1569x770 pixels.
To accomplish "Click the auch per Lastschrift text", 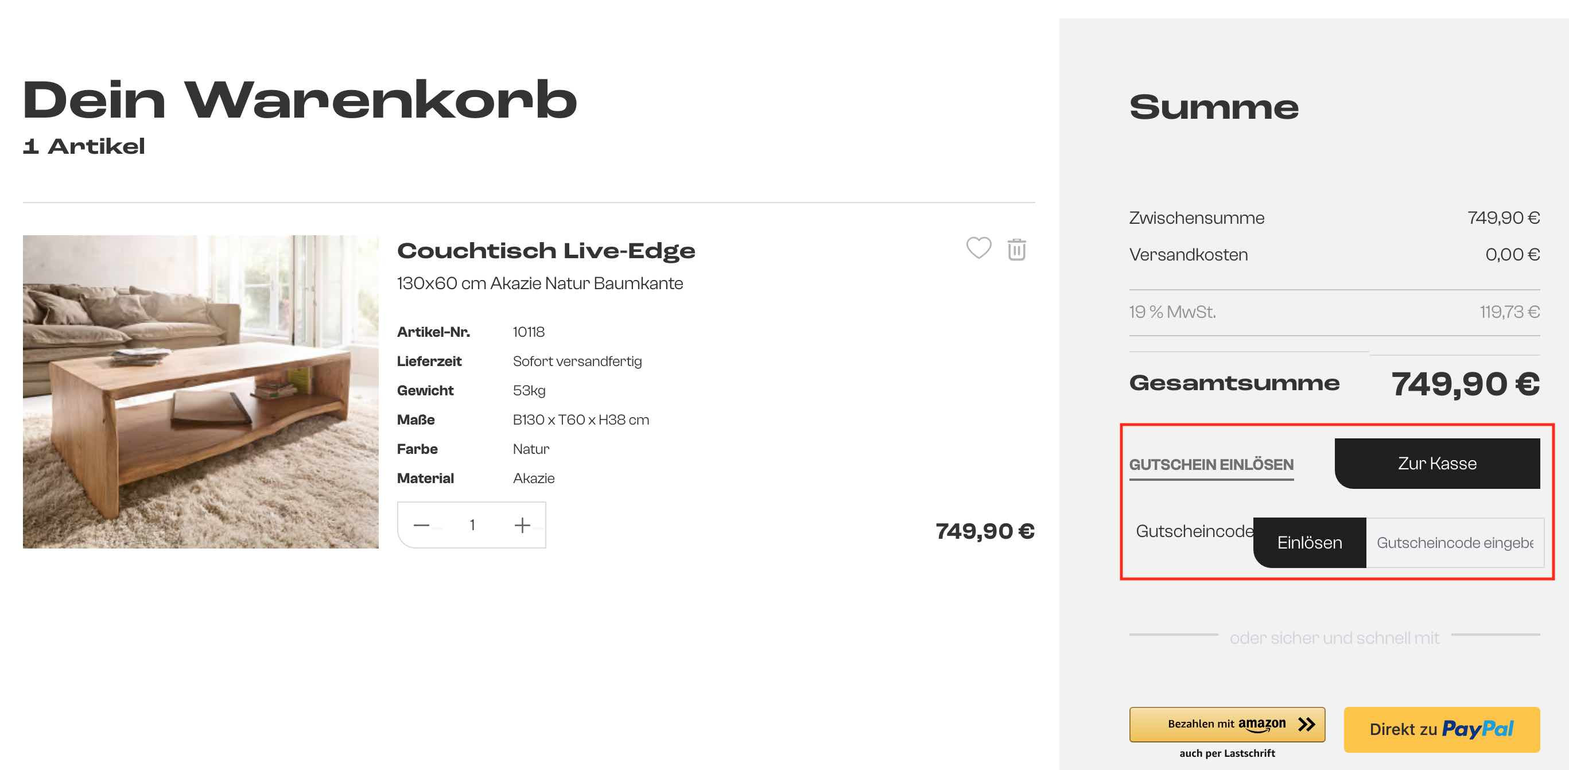I will click(1227, 753).
